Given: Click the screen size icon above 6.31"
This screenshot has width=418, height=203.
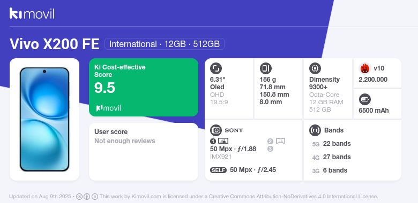Looking at the screenshot, I should tap(216, 68).
